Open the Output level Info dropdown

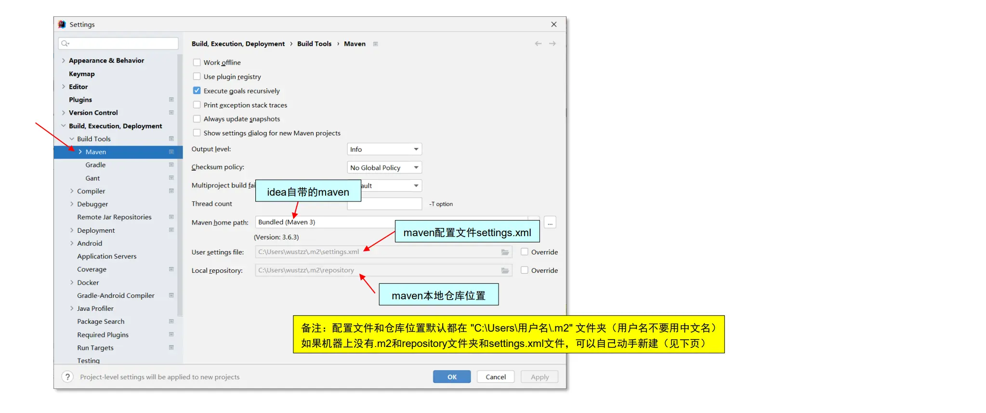(x=384, y=149)
